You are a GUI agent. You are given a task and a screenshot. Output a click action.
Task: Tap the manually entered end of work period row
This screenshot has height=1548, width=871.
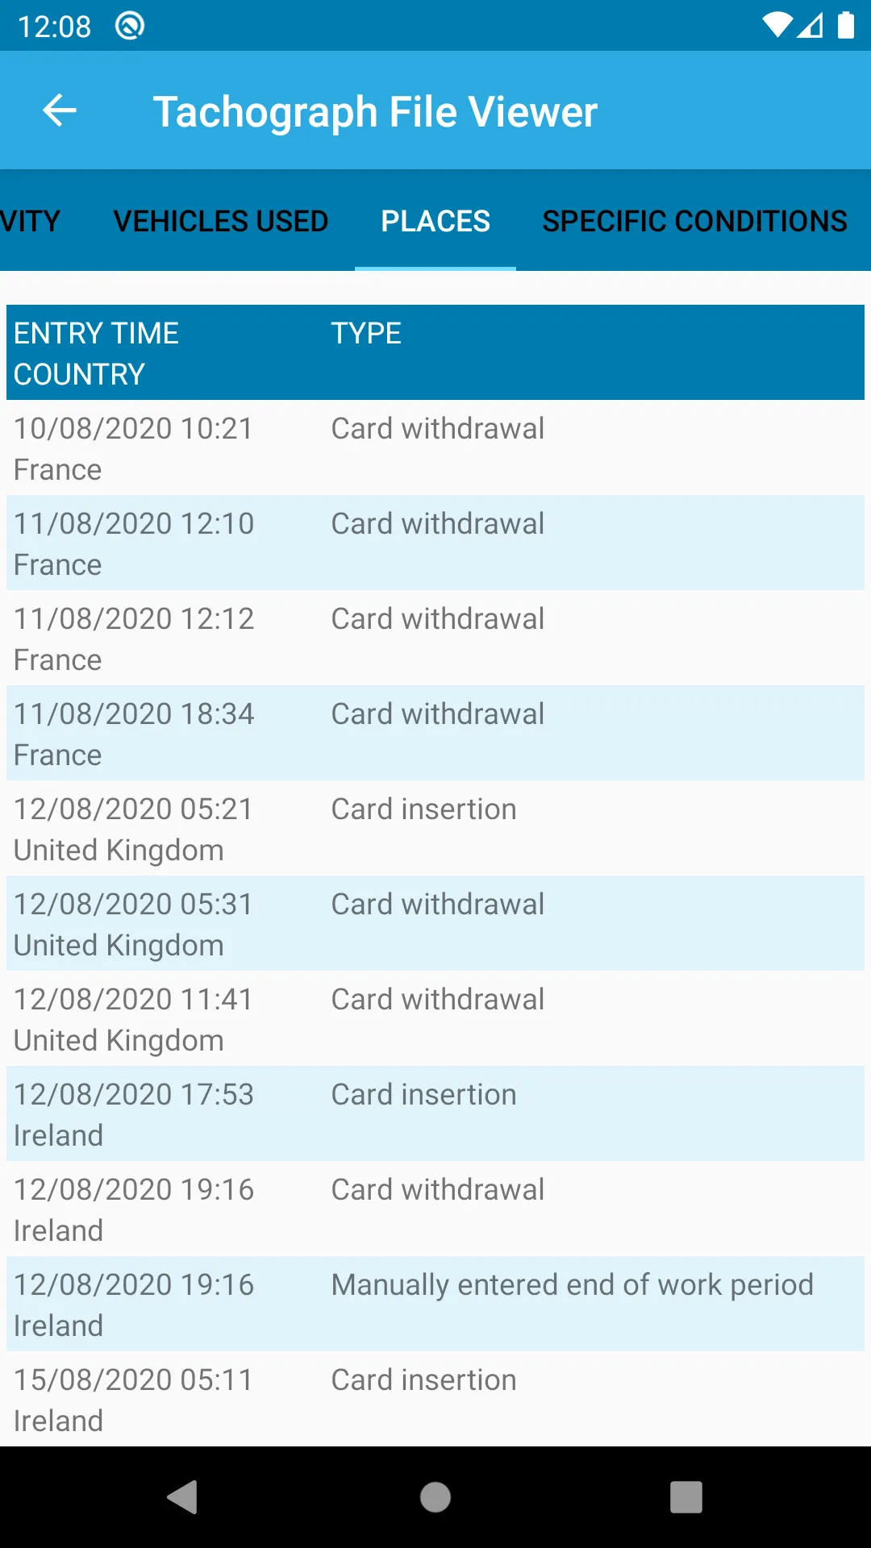pyautogui.click(x=435, y=1305)
